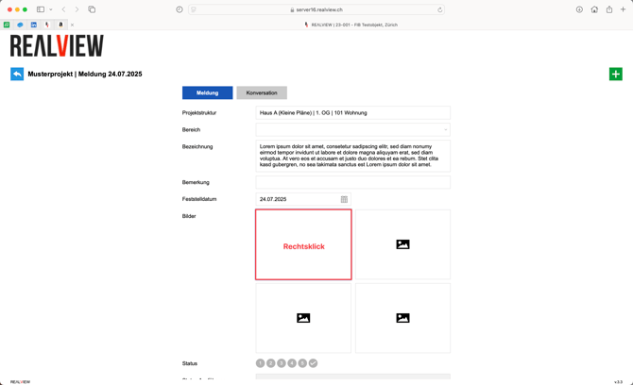
Task: Open the Amazon pinned tab
Action: pos(60,25)
